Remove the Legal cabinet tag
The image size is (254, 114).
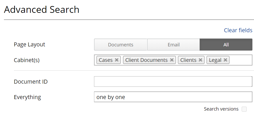225,60
